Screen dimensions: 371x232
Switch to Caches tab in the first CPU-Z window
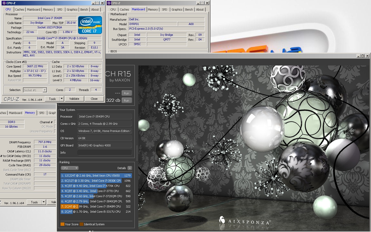[x=19, y=10]
